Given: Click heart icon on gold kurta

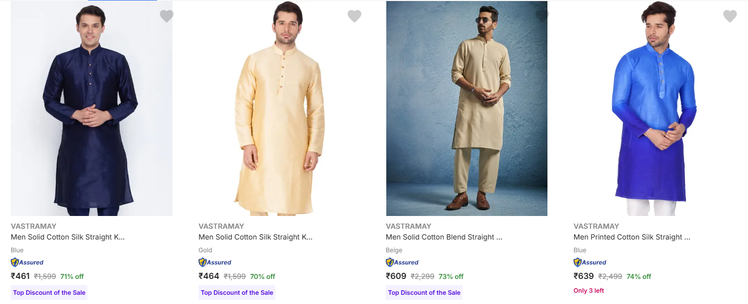Looking at the screenshot, I should coord(354,16).
